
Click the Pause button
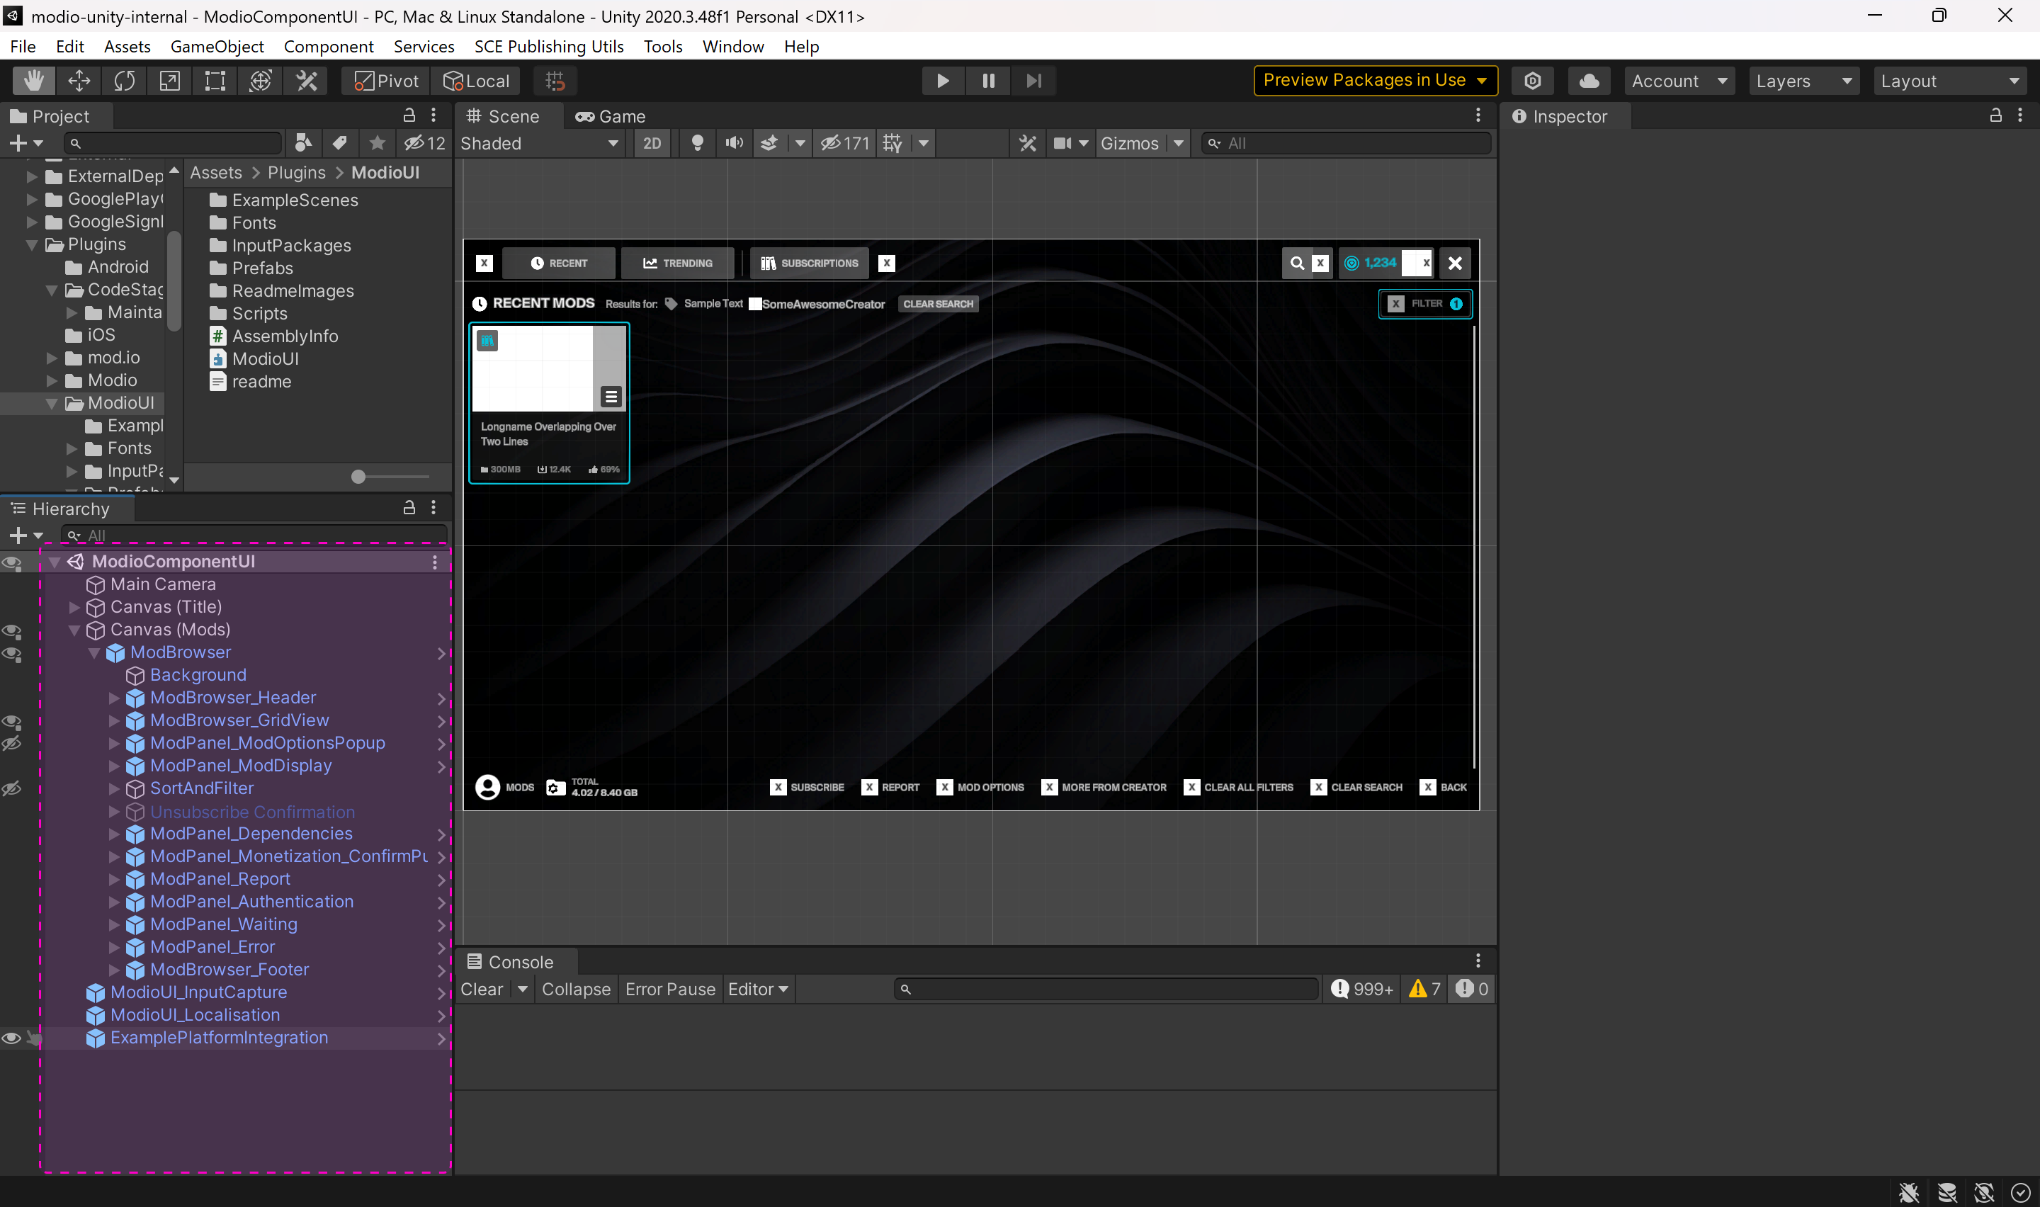pos(989,81)
